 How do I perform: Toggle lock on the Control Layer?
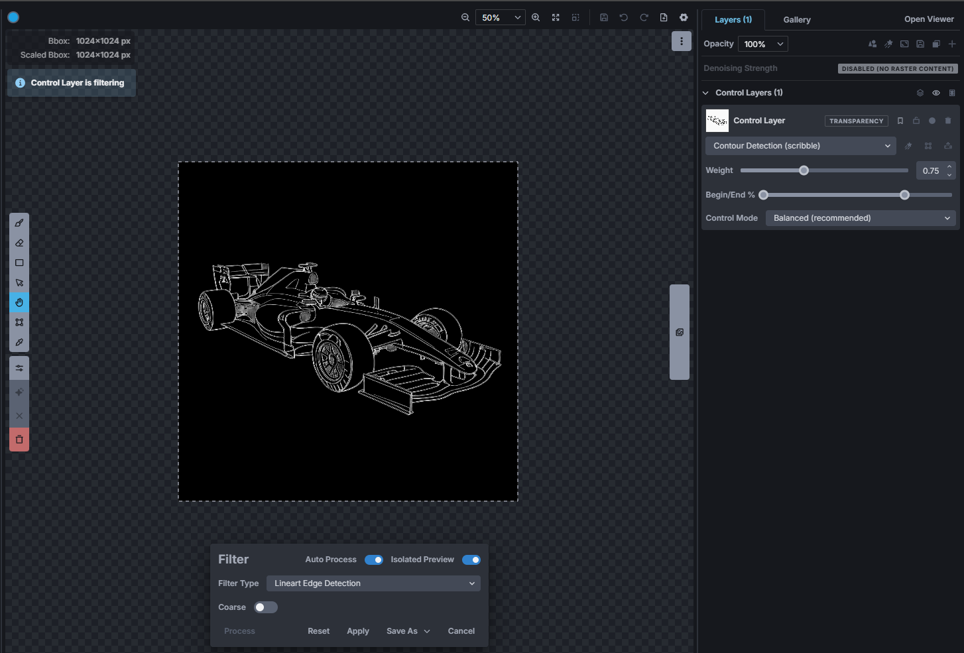pyautogui.click(x=916, y=121)
